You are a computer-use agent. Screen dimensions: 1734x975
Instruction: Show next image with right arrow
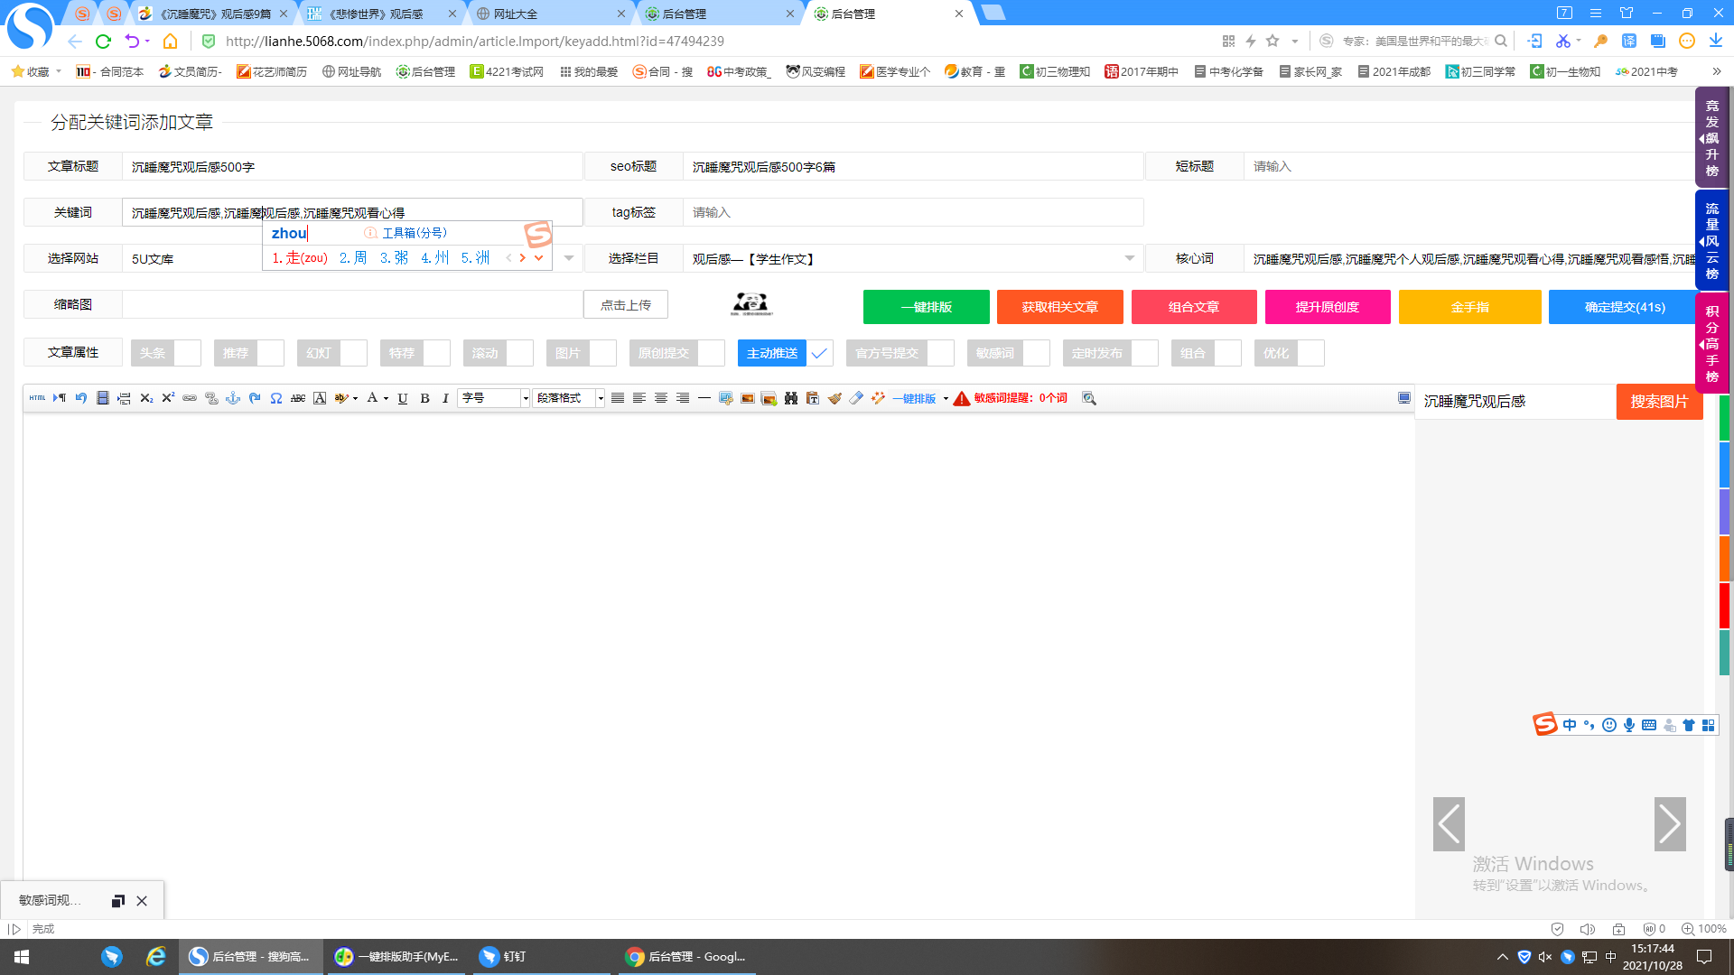click(x=1670, y=823)
